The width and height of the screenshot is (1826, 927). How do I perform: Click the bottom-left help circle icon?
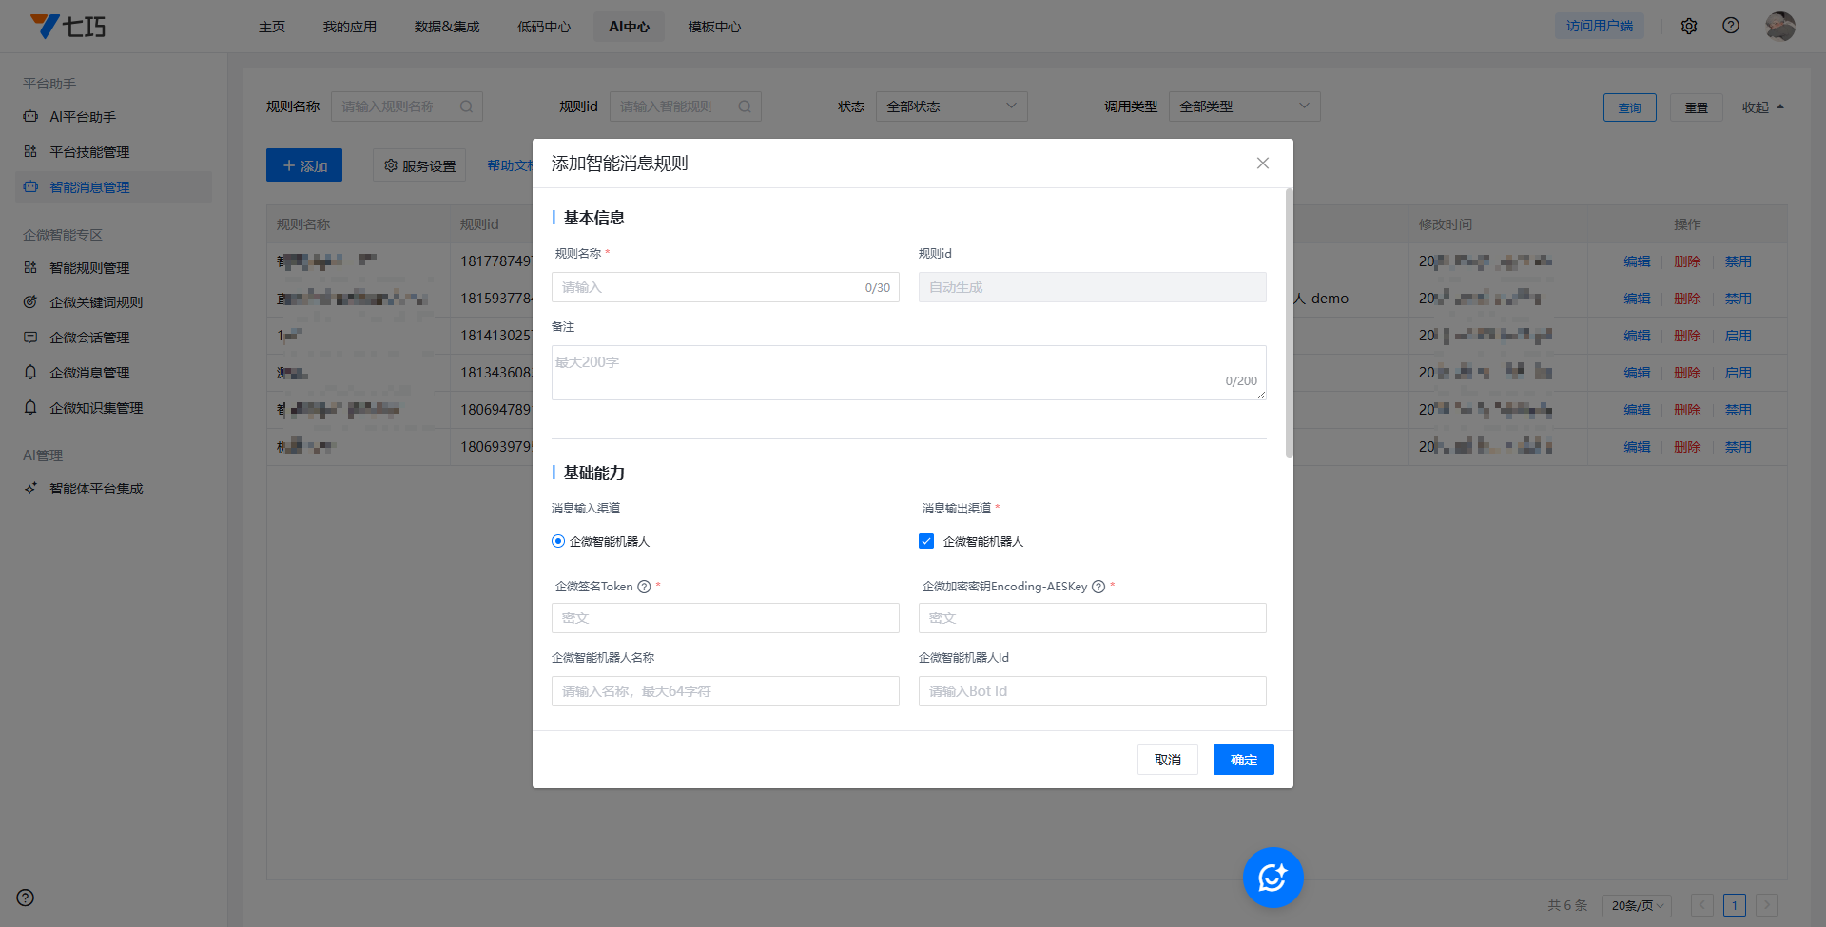[x=26, y=898]
